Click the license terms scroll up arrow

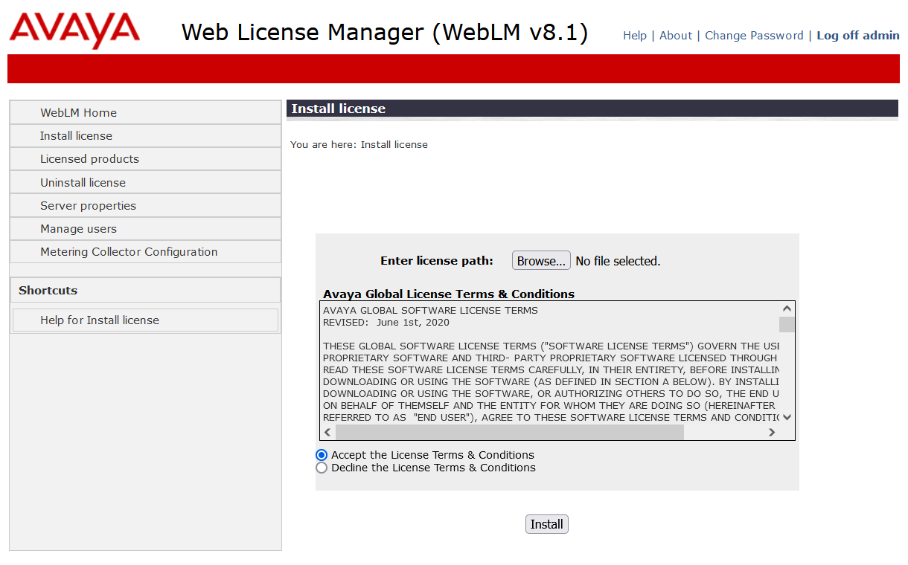click(787, 309)
